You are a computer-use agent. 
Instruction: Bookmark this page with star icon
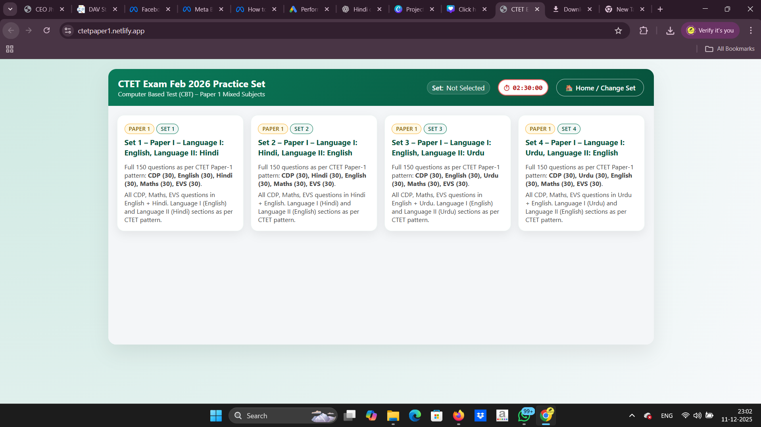(x=618, y=31)
